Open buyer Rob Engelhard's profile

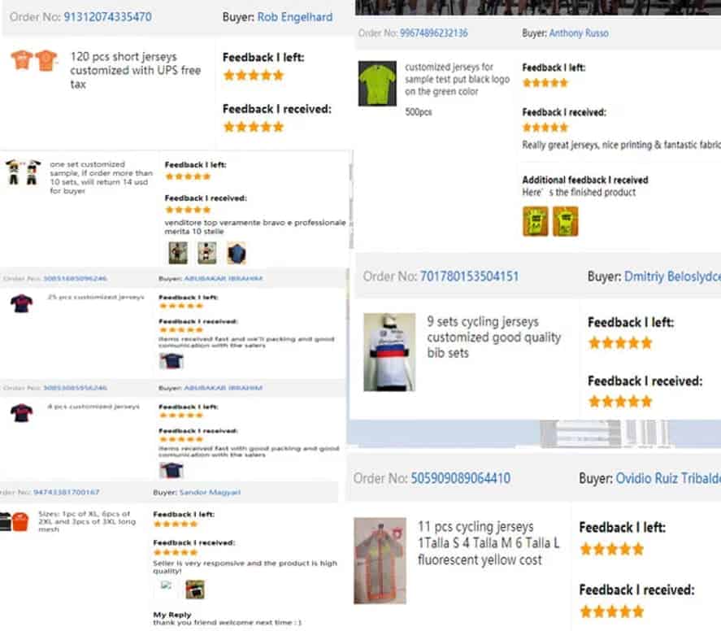tap(295, 17)
